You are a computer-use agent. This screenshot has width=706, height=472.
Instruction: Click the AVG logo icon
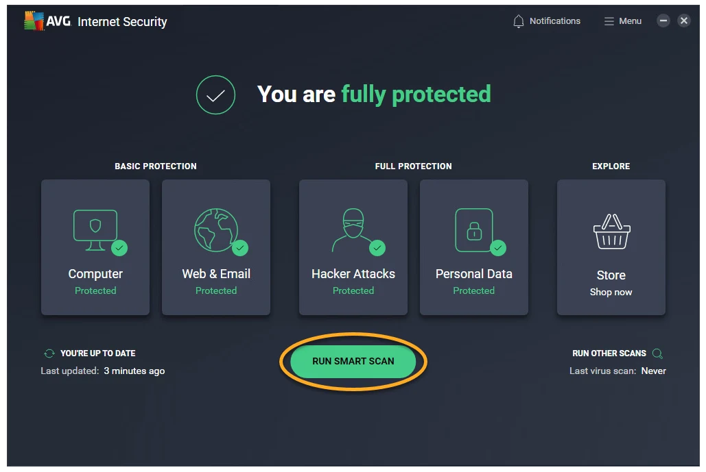click(x=34, y=21)
